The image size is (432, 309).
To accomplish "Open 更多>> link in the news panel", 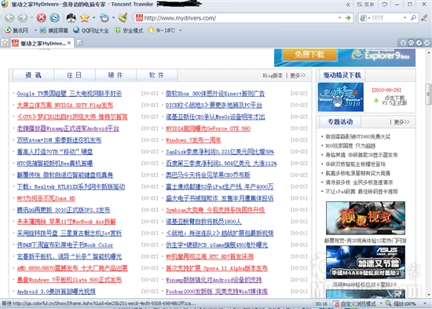I will pyautogui.click(x=298, y=75).
